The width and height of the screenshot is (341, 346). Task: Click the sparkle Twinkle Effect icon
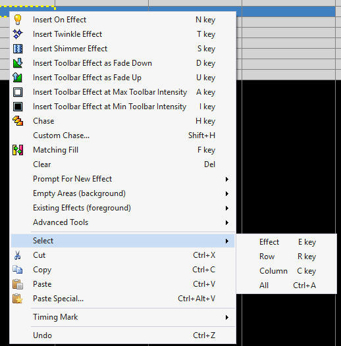18,34
